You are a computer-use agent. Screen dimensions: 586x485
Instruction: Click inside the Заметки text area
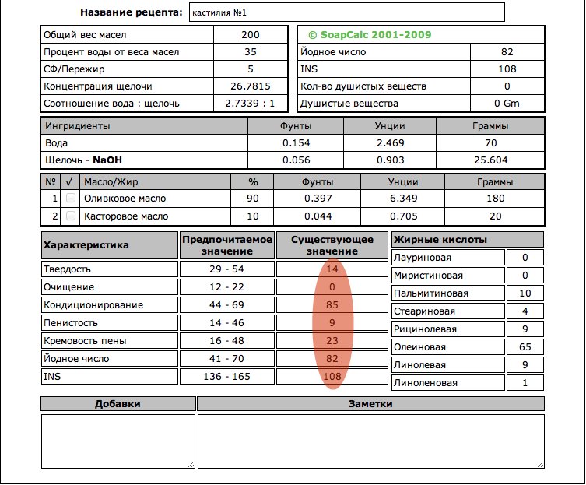[x=370, y=441]
